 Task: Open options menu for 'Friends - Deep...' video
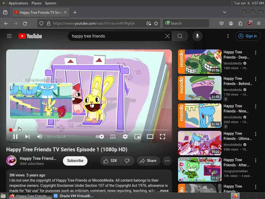pyautogui.click(x=255, y=53)
